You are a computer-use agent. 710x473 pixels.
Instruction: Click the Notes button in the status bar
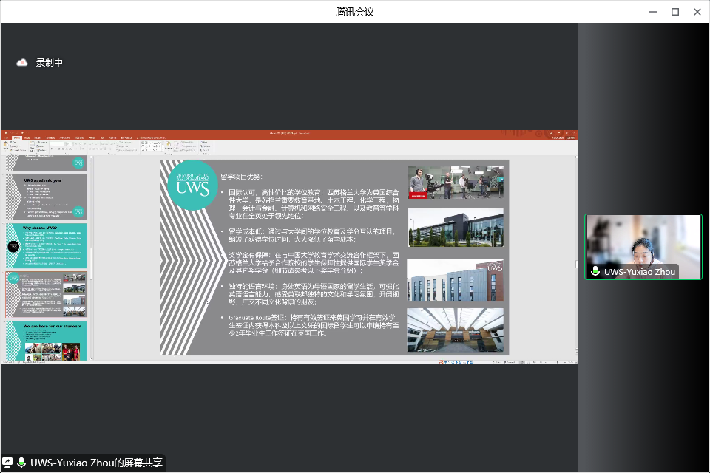coord(496,361)
